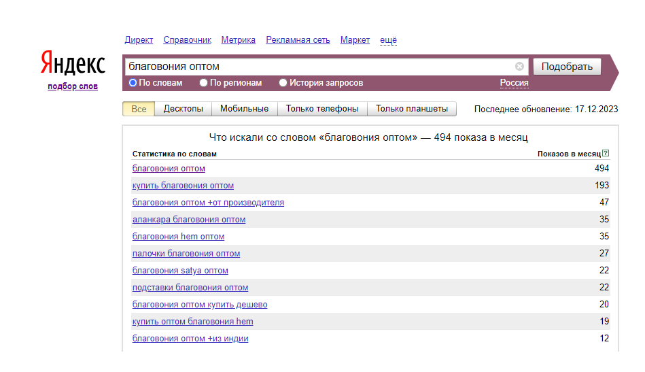
Task: Open the Маркет link
Action: click(355, 40)
